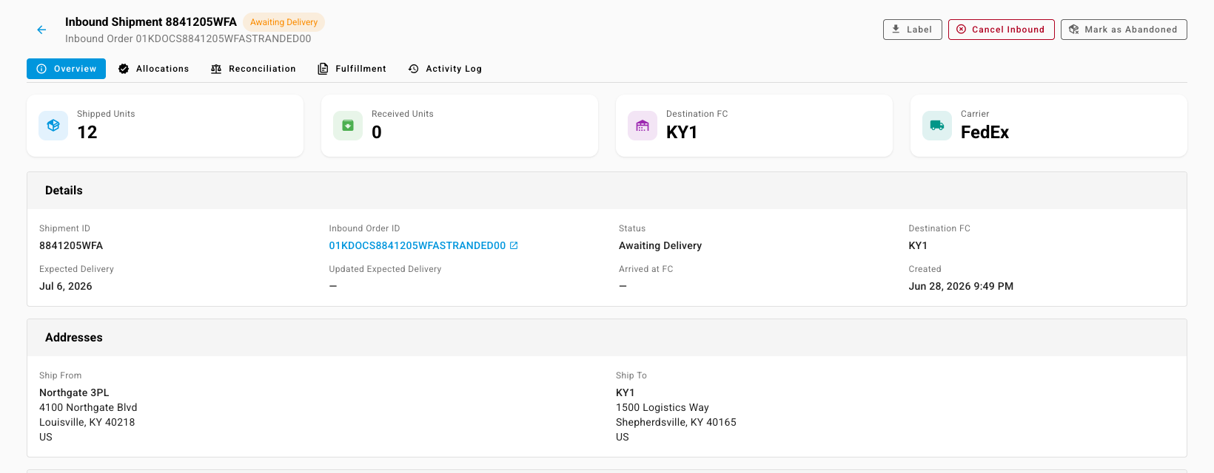Mark shipment as Abandoned
Image resolution: width=1214 pixels, height=473 pixels.
pyautogui.click(x=1124, y=30)
